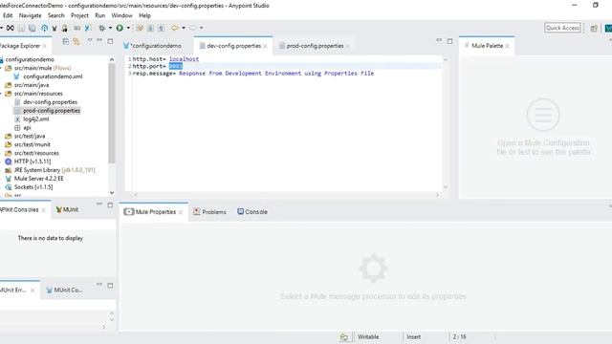Maximize the Package Explorer panel
Screen dimensions: 612x344
[x=111, y=41]
